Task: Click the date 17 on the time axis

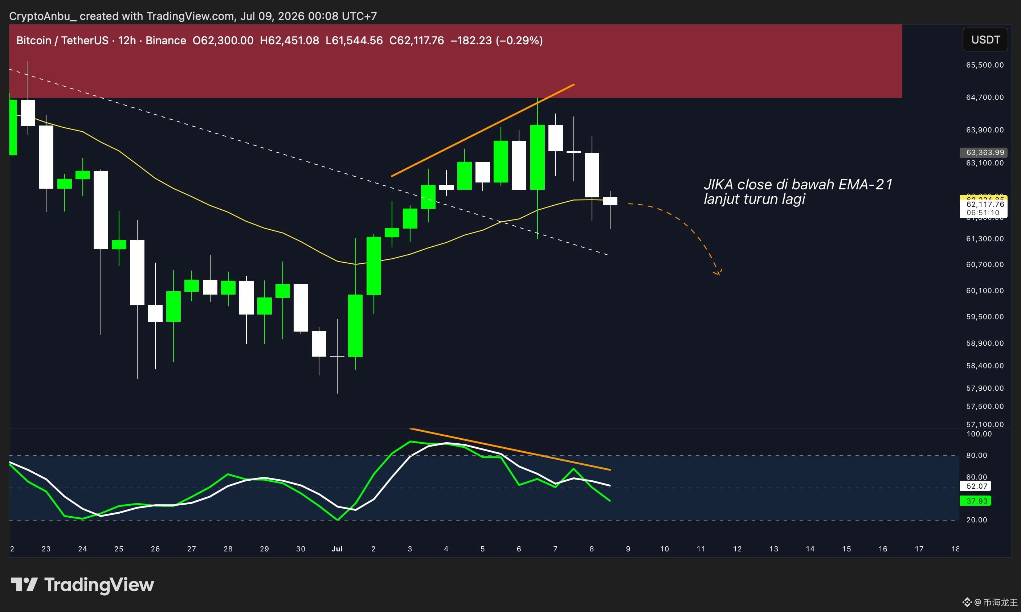Action: click(x=919, y=549)
